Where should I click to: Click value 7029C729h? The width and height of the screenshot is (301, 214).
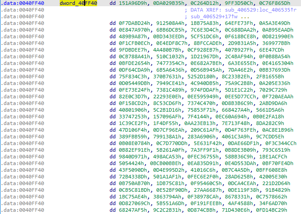pyautogui.click(x=273, y=90)
